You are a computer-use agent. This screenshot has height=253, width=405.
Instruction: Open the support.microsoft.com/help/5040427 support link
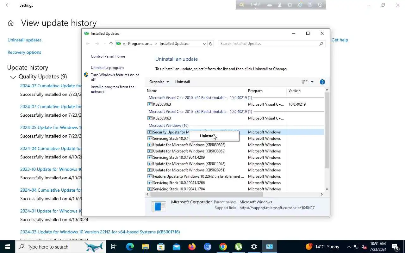tap(277, 208)
